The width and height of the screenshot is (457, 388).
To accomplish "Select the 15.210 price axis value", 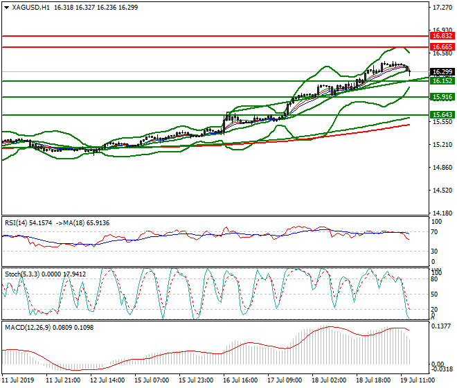I will (442, 145).
